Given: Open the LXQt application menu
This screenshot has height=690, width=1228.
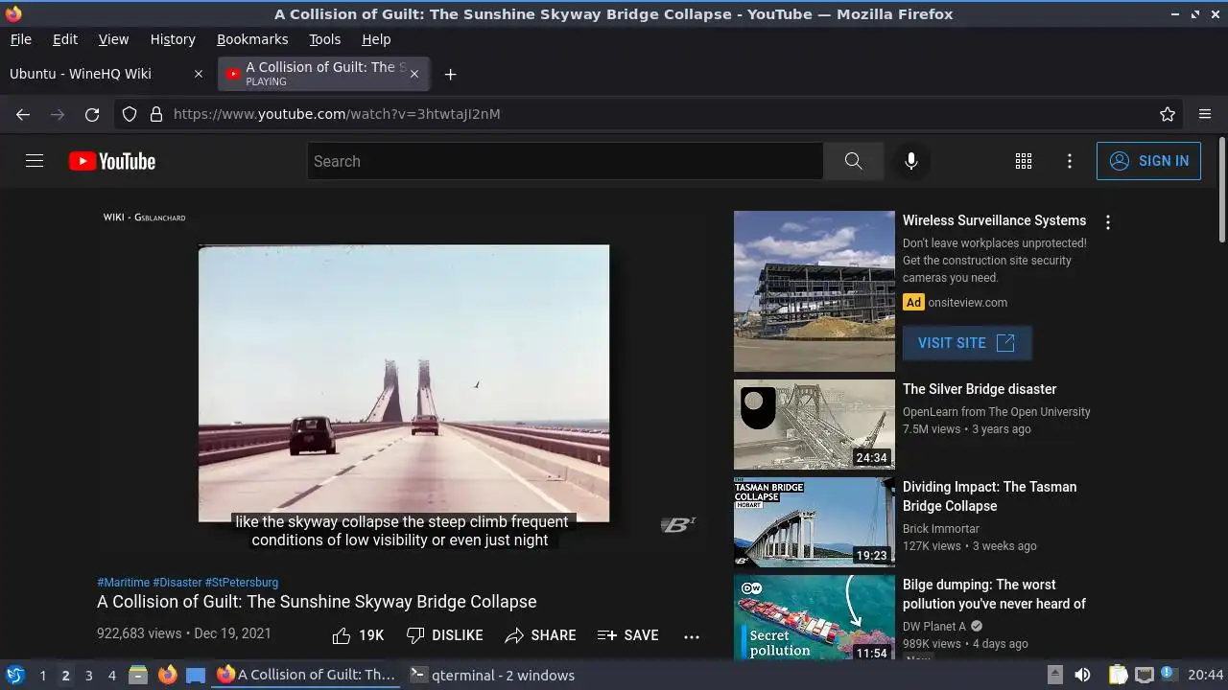Looking at the screenshot, I should [14, 675].
